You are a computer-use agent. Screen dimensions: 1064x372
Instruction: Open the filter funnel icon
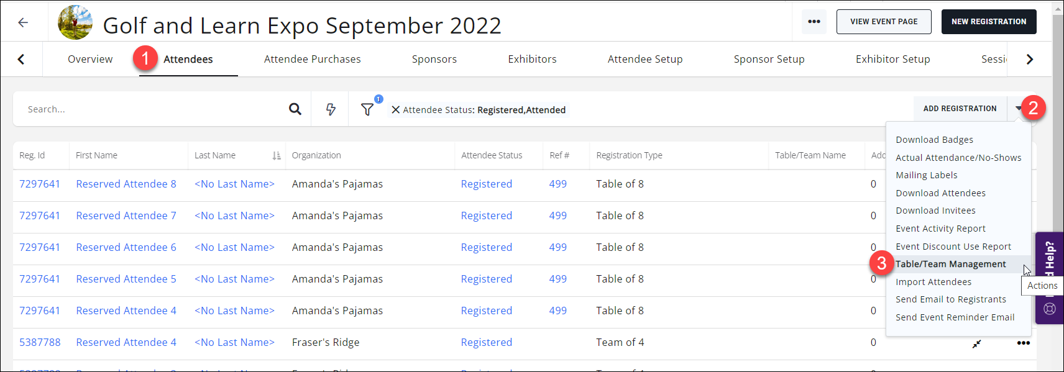coord(367,109)
